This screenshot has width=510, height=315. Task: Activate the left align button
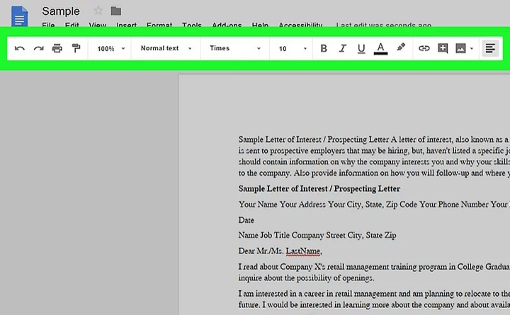tap(489, 49)
